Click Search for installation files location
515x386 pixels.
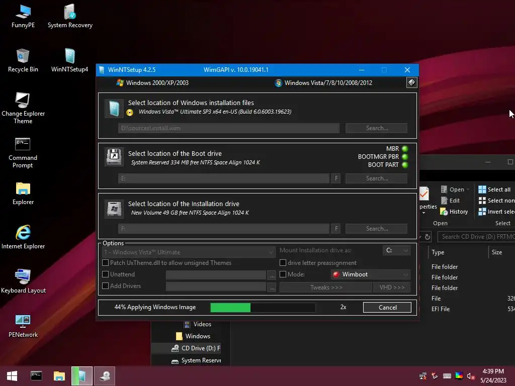click(376, 128)
